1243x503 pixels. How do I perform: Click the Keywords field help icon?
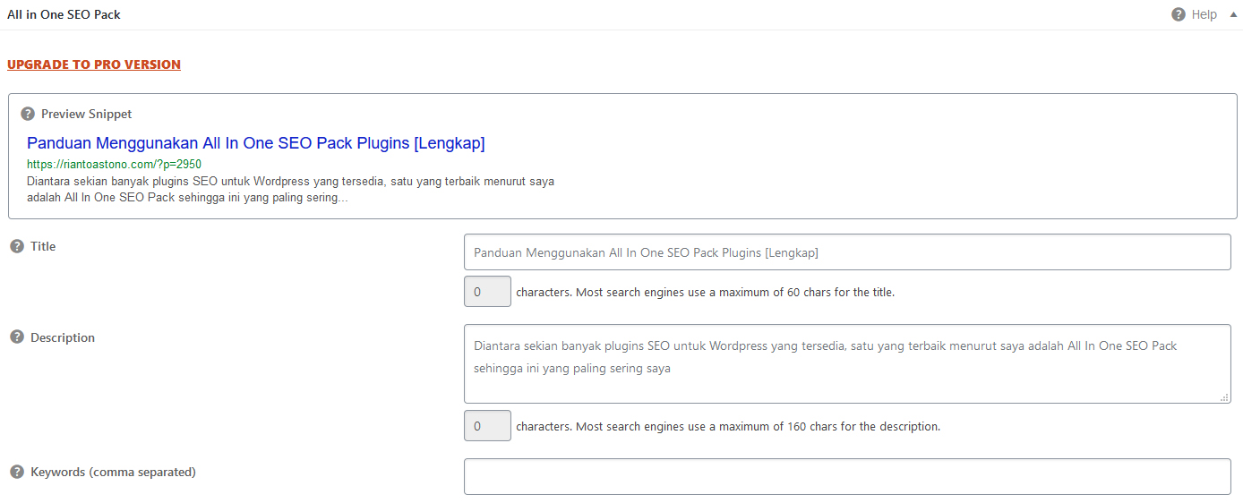[17, 472]
